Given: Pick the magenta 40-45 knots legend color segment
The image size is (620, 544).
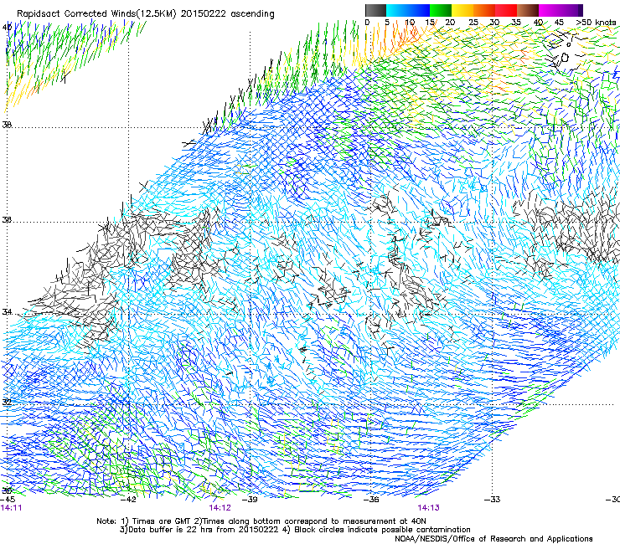Looking at the screenshot, I should tap(550, 10).
